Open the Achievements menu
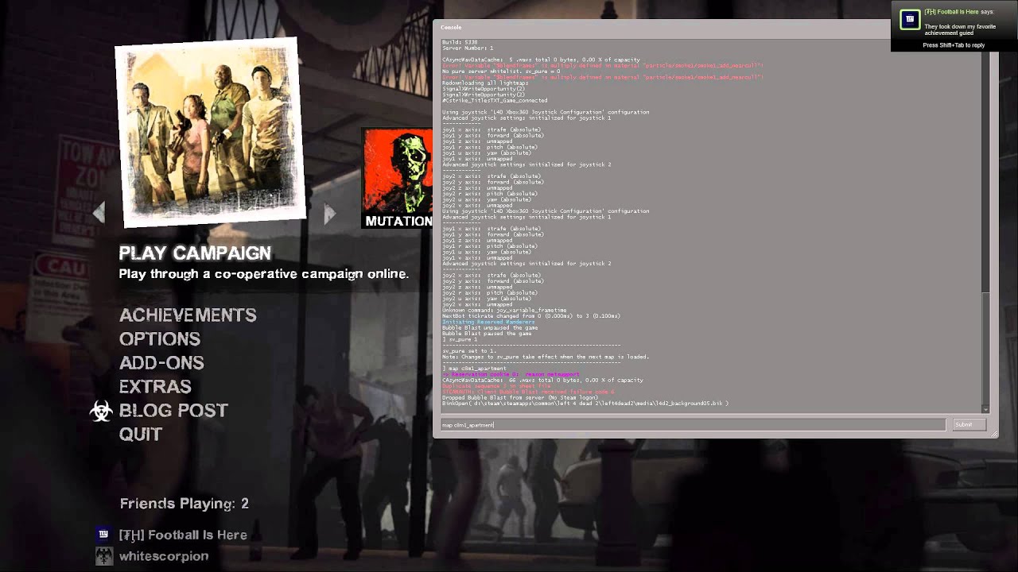1018x572 pixels. coord(188,315)
